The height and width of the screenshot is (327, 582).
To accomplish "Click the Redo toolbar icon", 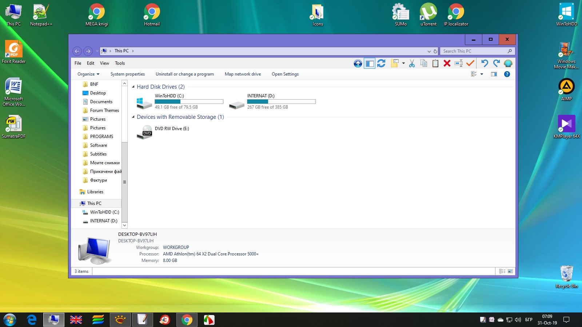I will click(497, 64).
